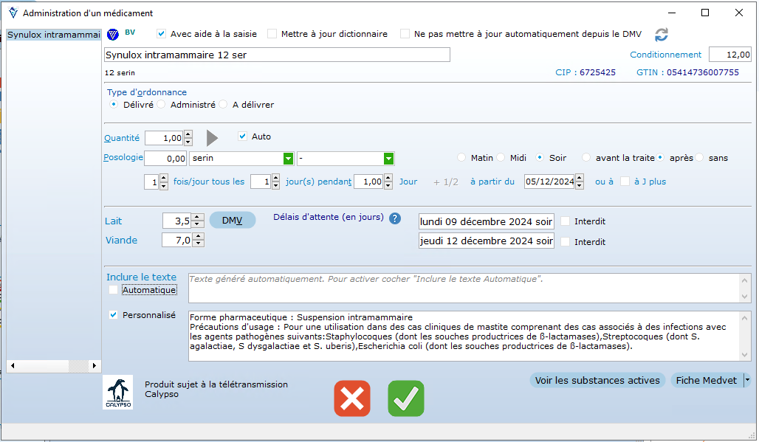Choose the après radio option

(660, 158)
